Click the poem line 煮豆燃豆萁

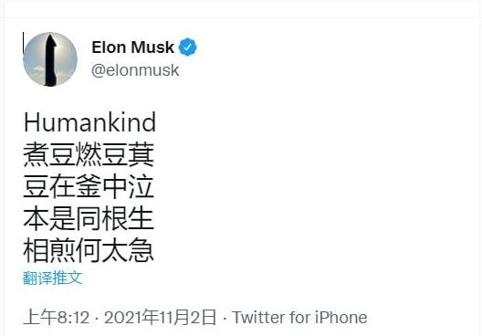[x=89, y=154]
